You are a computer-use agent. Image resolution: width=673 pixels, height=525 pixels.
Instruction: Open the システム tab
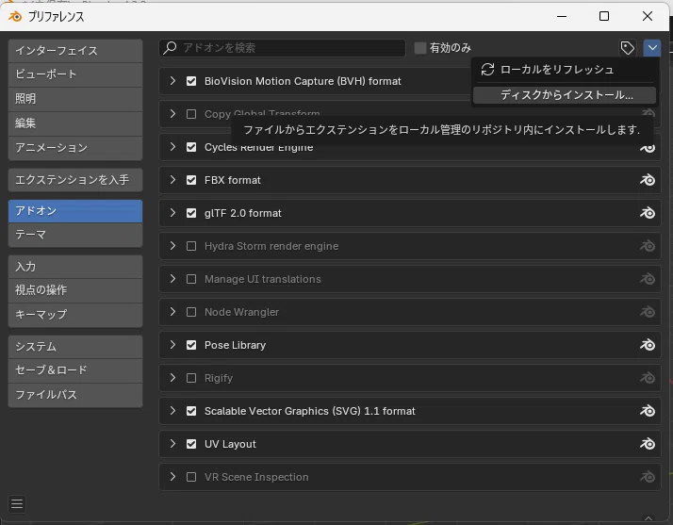coord(75,347)
